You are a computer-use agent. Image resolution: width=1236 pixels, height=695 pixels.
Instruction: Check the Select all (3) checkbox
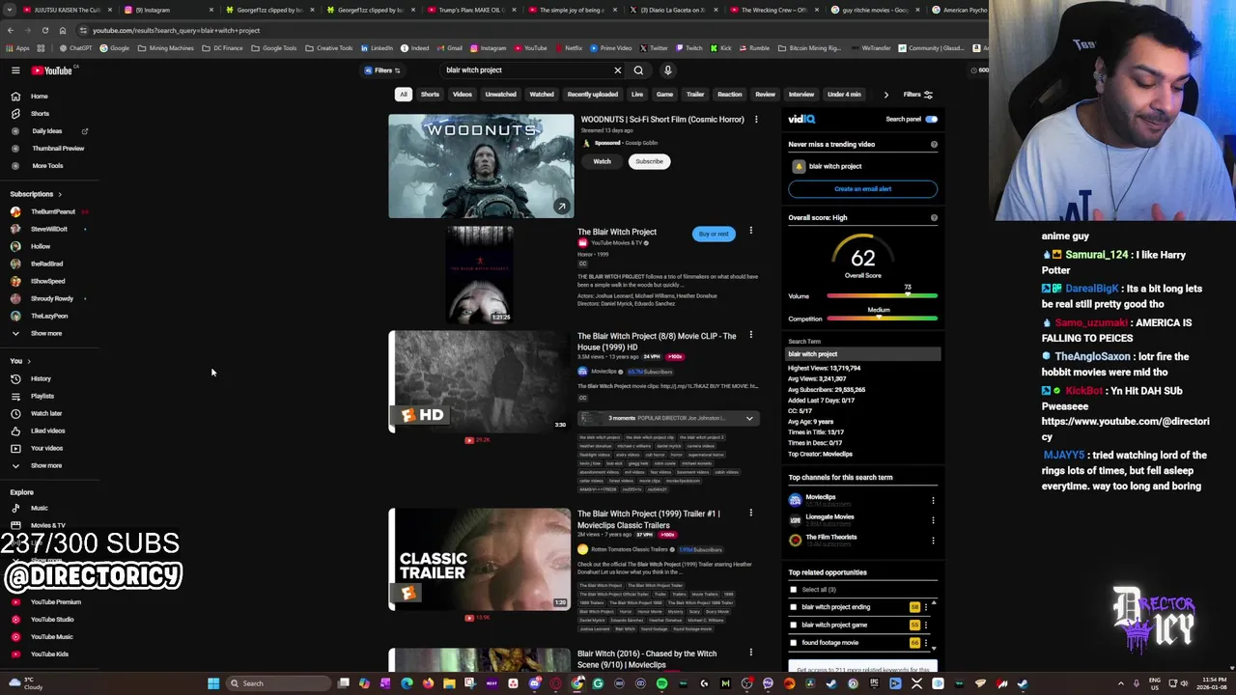pyautogui.click(x=794, y=590)
